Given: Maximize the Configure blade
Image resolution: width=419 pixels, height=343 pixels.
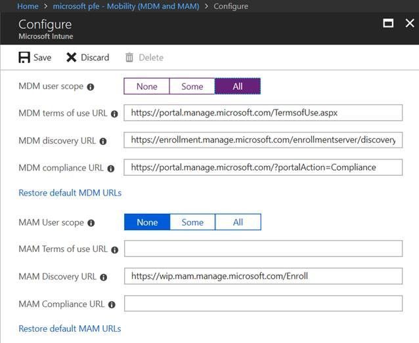Looking at the screenshot, I should tap(388, 23).
